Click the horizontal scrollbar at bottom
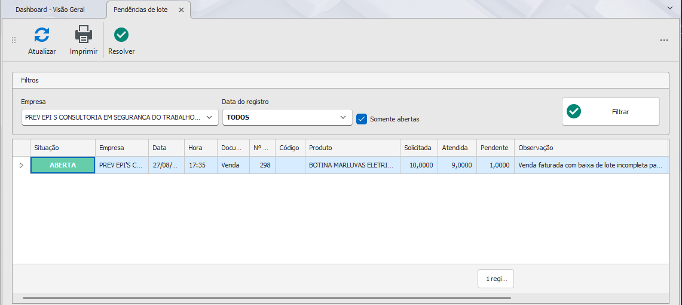This screenshot has height=305, width=682. [267, 298]
